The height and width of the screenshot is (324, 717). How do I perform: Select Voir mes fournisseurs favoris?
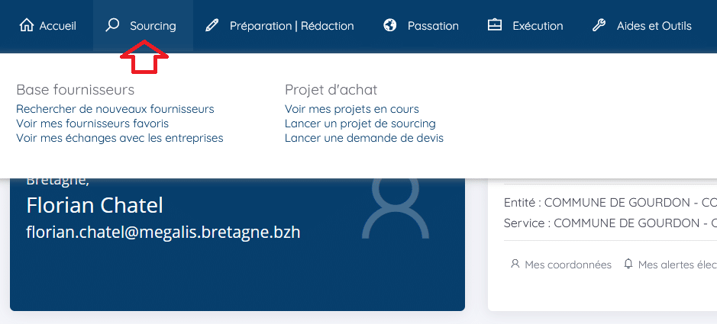[x=92, y=124]
